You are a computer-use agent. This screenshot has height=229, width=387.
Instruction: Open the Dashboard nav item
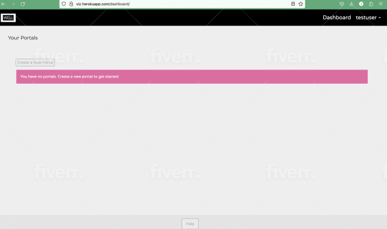(336, 18)
